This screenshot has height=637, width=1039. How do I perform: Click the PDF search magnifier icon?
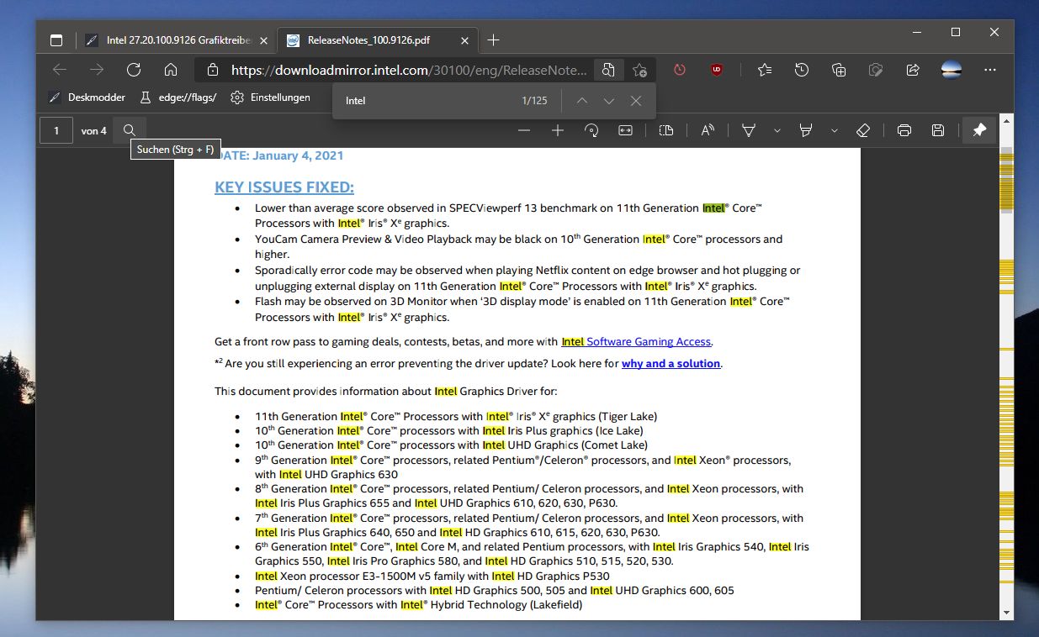tap(130, 130)
